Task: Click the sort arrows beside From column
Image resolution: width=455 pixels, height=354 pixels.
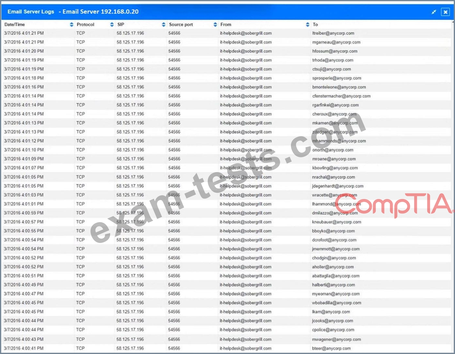Action: [x=307, y=25]
